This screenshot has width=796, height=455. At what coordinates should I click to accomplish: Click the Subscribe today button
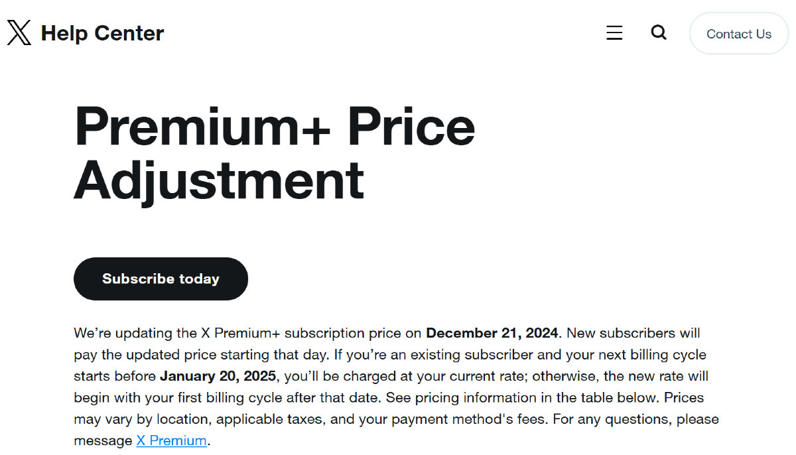coord(161,279)
